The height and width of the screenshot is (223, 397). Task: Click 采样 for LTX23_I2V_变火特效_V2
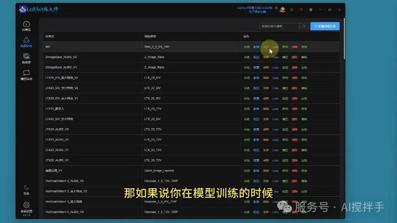tap(266, 88)
